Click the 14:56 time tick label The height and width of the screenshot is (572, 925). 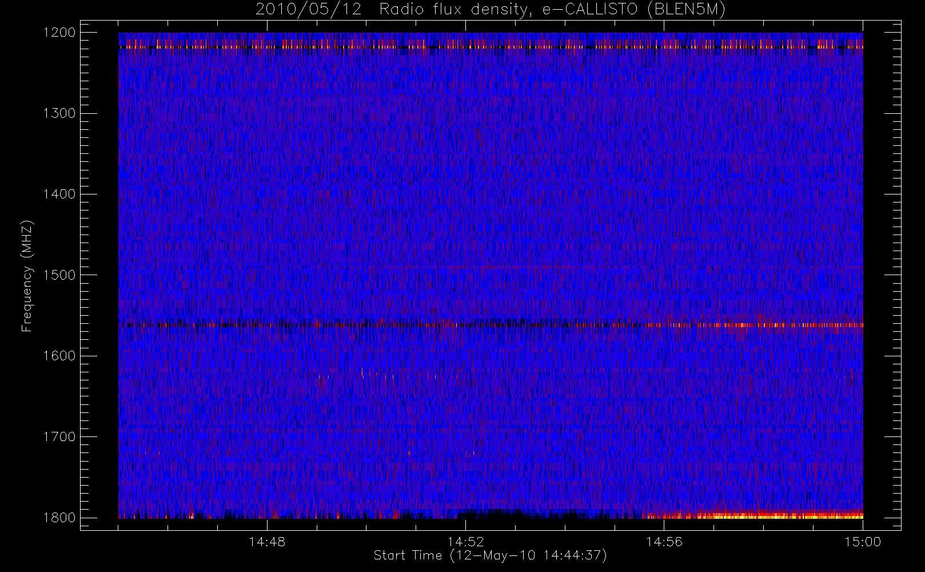coord(664,542)
